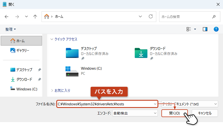Click the home icon in address bar

tap(47, 17)
